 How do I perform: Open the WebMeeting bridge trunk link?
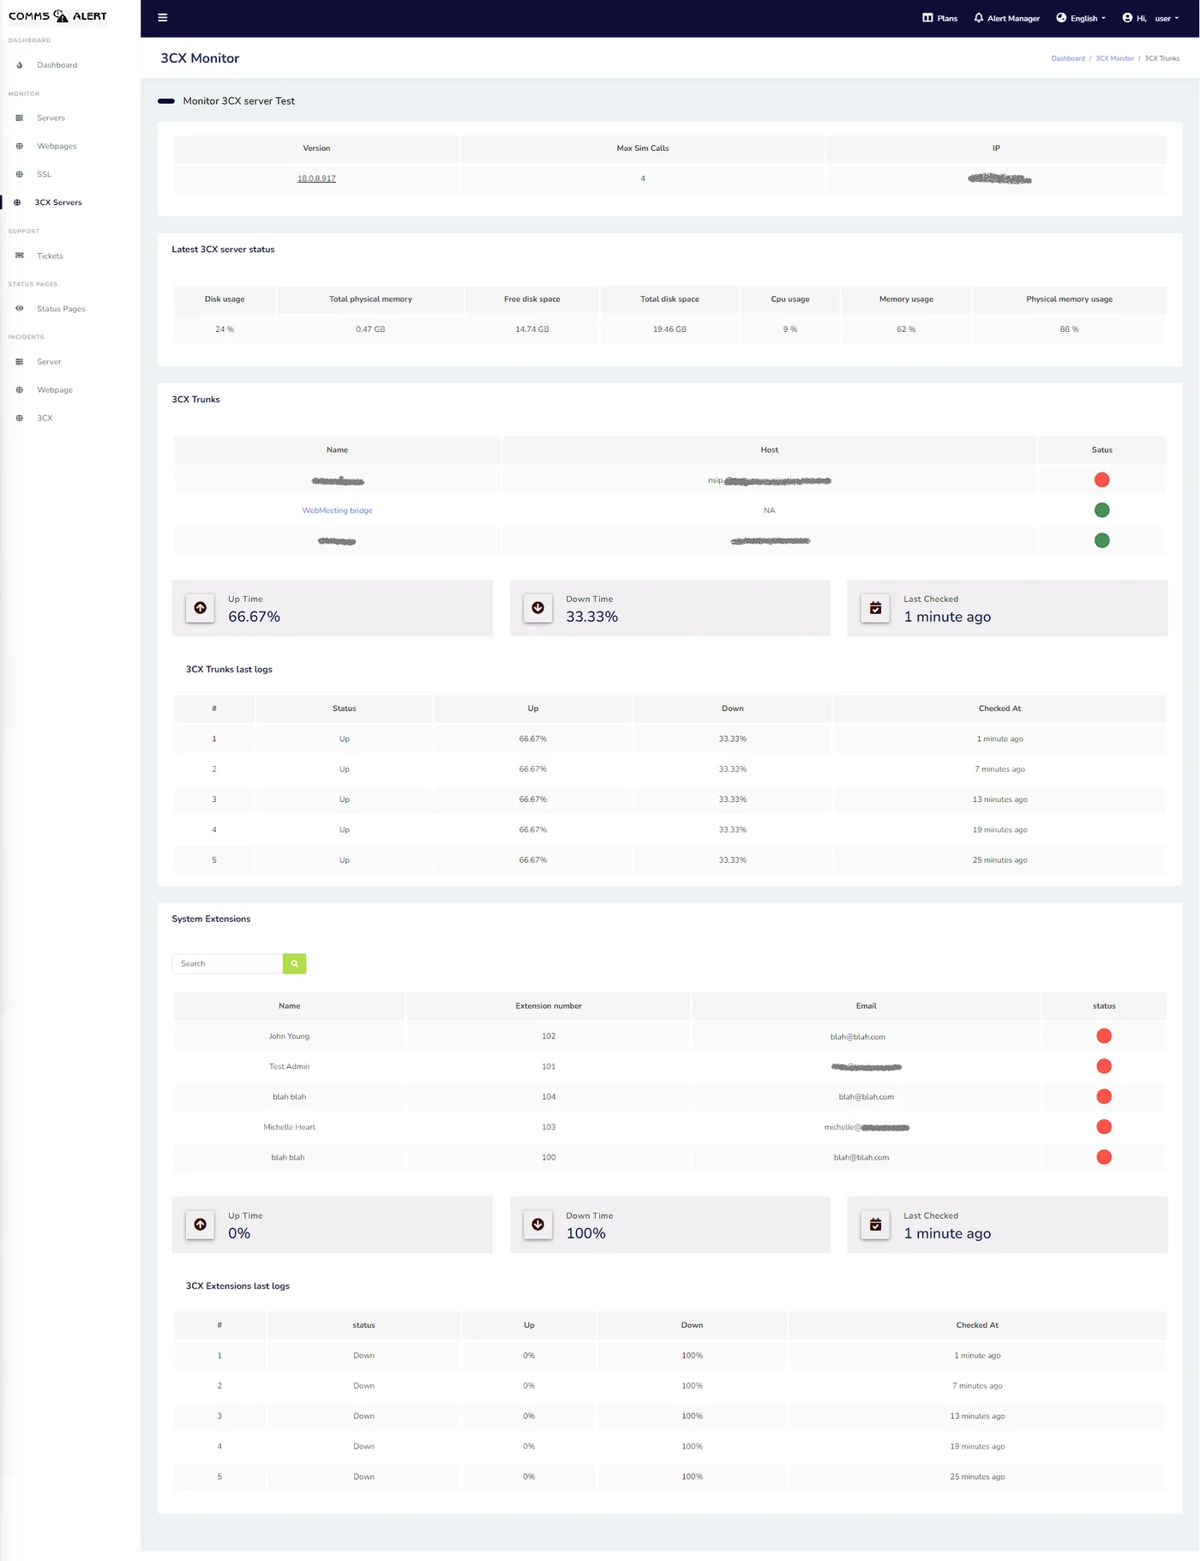337,510
